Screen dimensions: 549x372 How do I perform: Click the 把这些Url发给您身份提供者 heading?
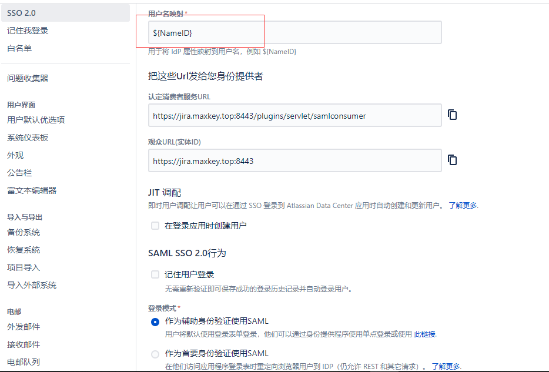(206, 76)
